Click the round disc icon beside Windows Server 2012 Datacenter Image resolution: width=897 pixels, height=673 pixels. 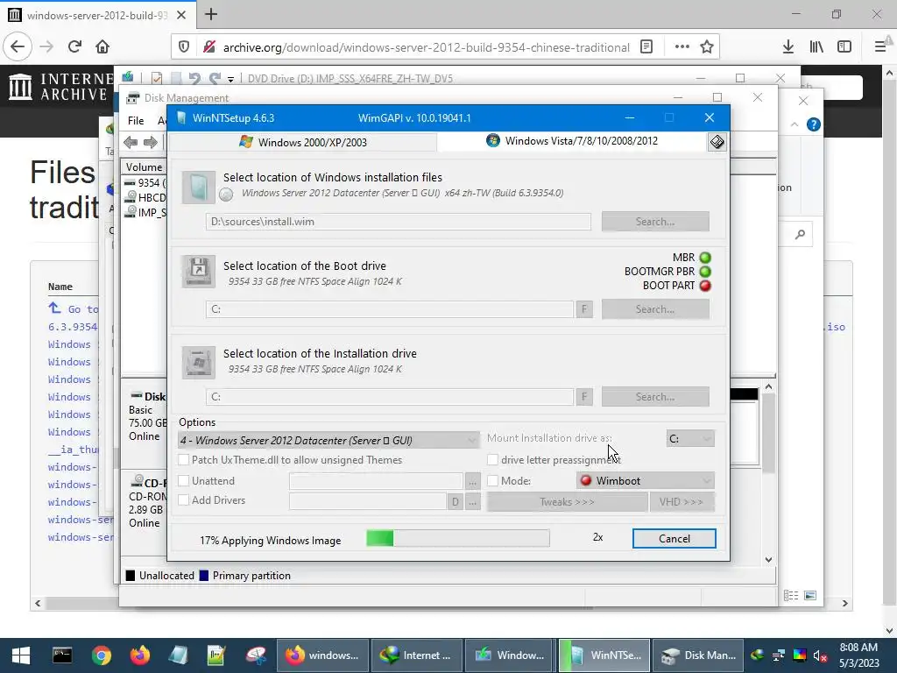point(227,195)
